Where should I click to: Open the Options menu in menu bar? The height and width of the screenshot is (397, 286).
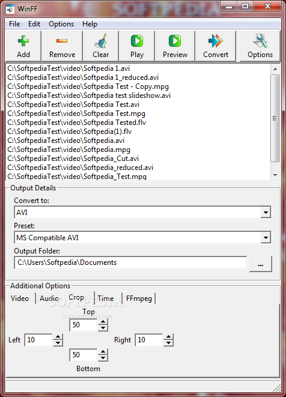click(61, 24)
